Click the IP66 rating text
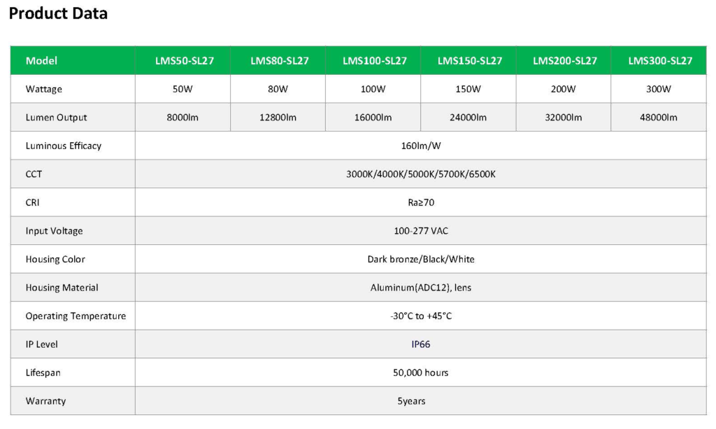The image size is (716, 429). pyautogui.click(x=421, y=344)
